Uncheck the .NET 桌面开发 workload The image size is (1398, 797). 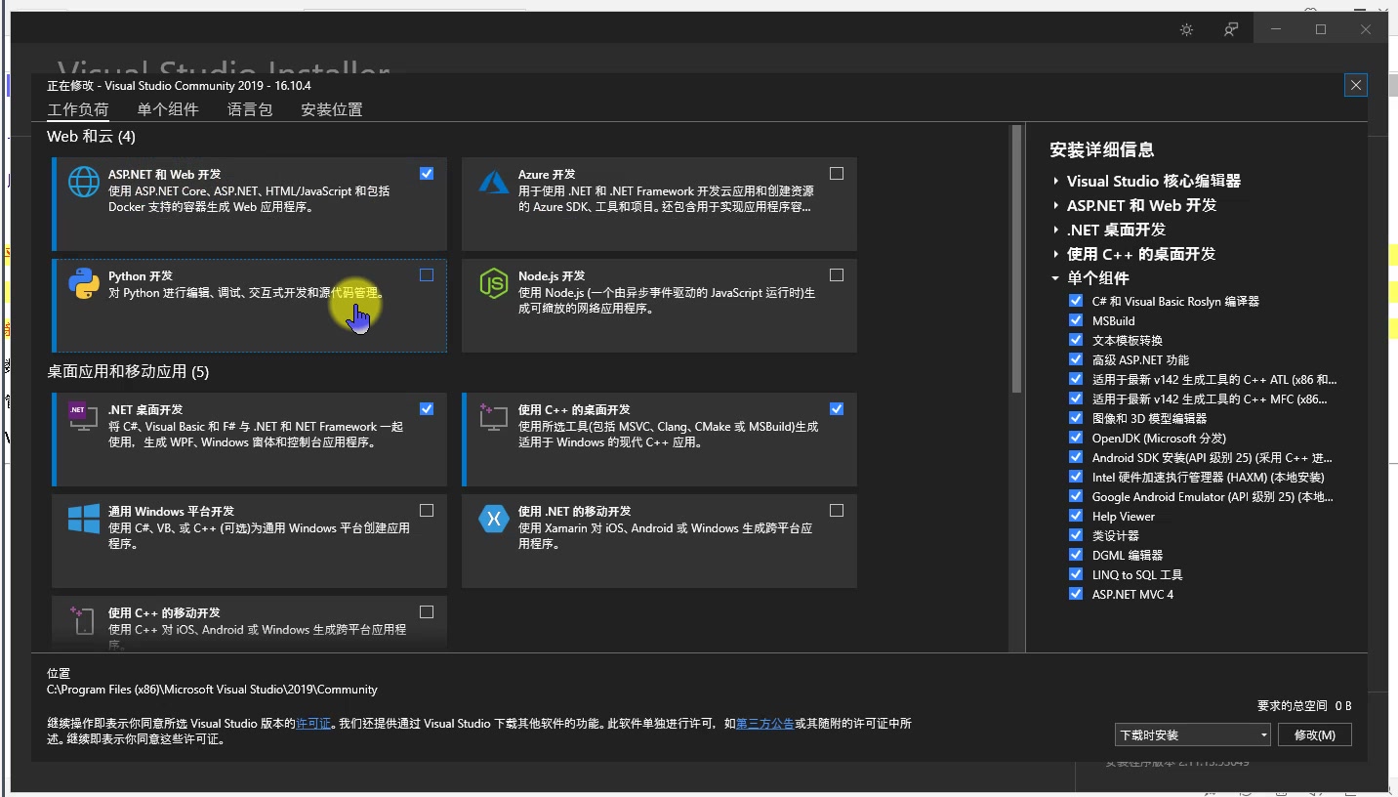(x=427, y=408)
